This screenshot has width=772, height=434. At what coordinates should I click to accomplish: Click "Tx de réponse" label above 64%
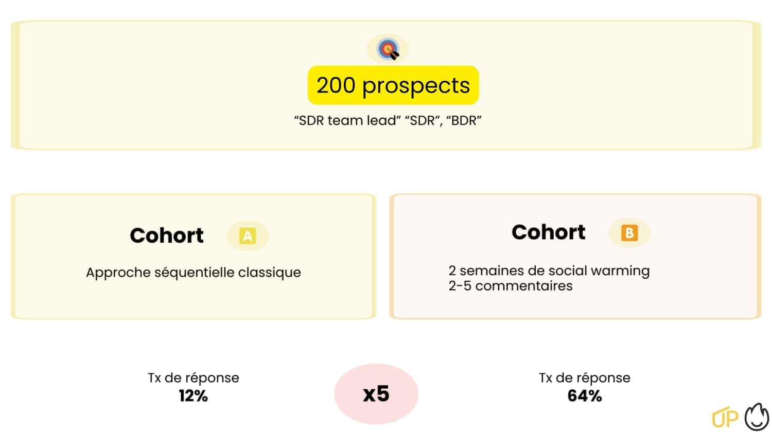coord(585,378)
